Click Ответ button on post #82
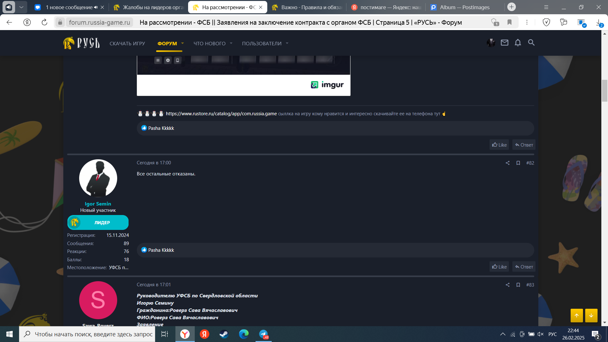The image size is (608, 342). (x=524, y=267)
